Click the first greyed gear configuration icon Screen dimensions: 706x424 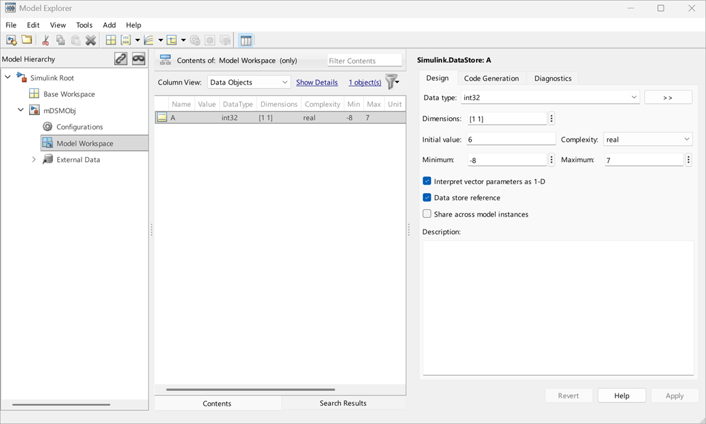(x=195, y=40)
